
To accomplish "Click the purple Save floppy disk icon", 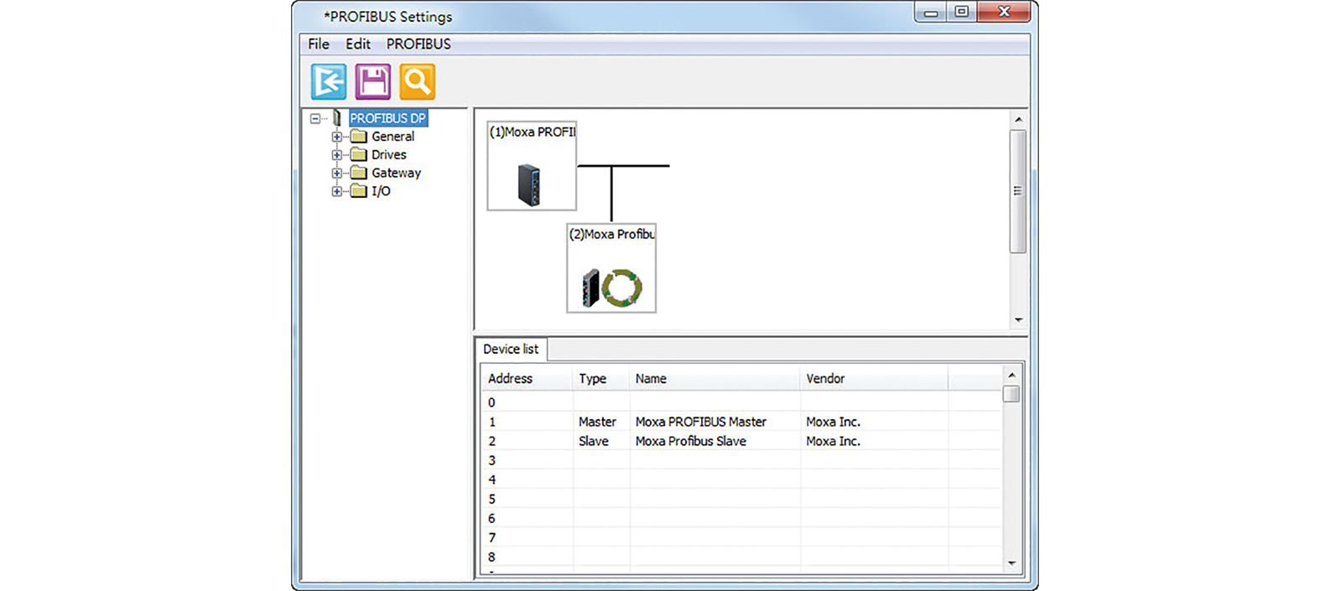I will tap(373, 82).
